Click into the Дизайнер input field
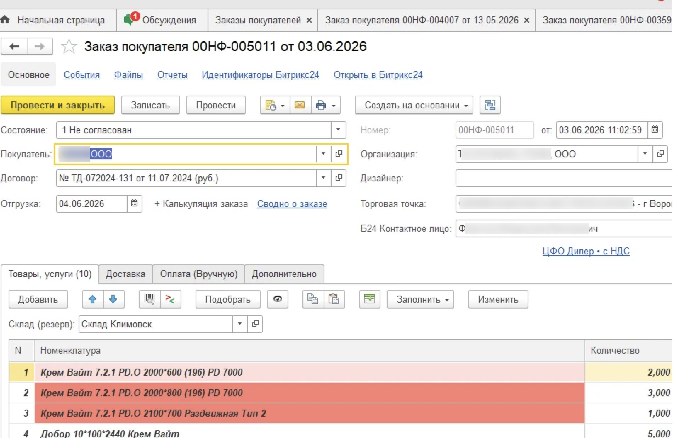Viewport: 673px width, 438px height. (564, 178)
